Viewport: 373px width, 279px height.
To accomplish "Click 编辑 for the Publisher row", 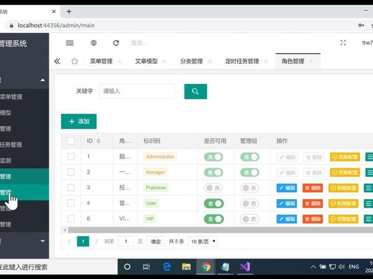I will coord(287,188).
